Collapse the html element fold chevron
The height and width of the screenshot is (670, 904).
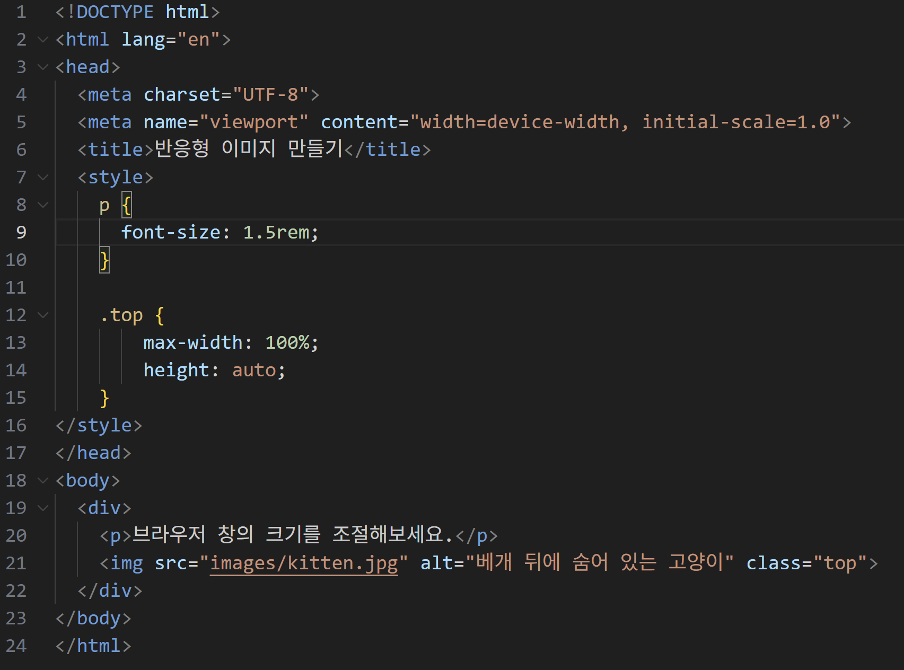pyautogui.click(x=43, y=39)
